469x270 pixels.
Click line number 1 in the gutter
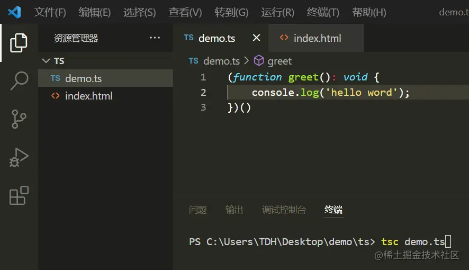[x=203, y=77]
